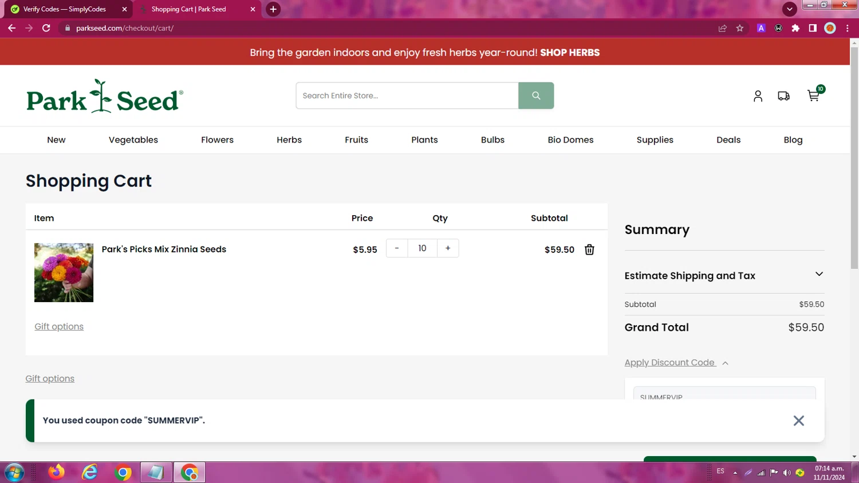
Task: Click the Park Seed logo
Action: [x=105, y=96]
